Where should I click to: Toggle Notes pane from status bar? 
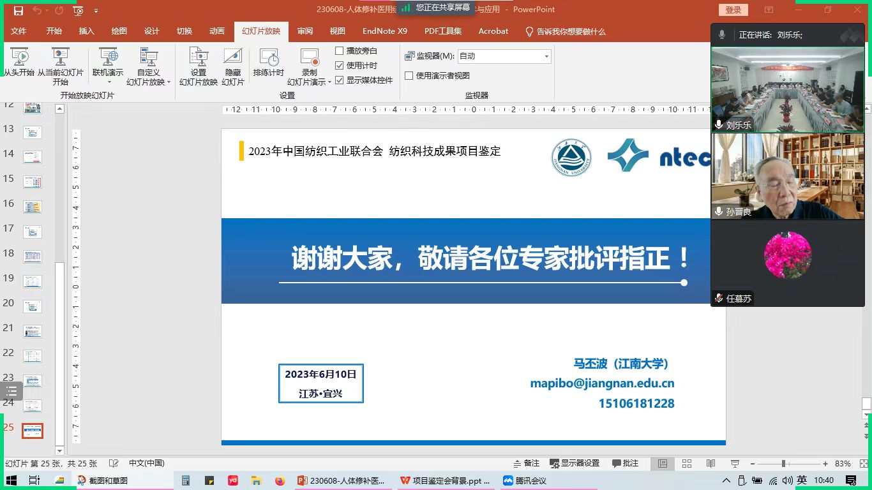point(527,463)
